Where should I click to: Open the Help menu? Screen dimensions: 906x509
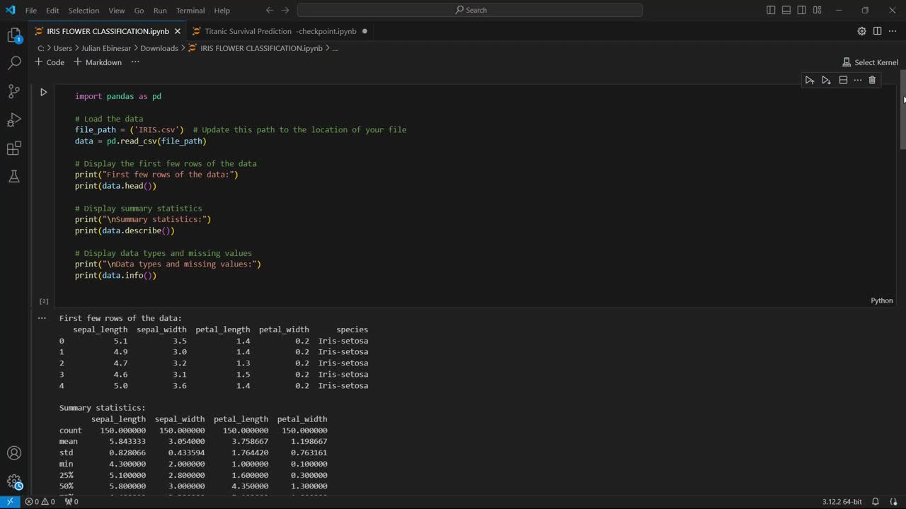point(222,11)
